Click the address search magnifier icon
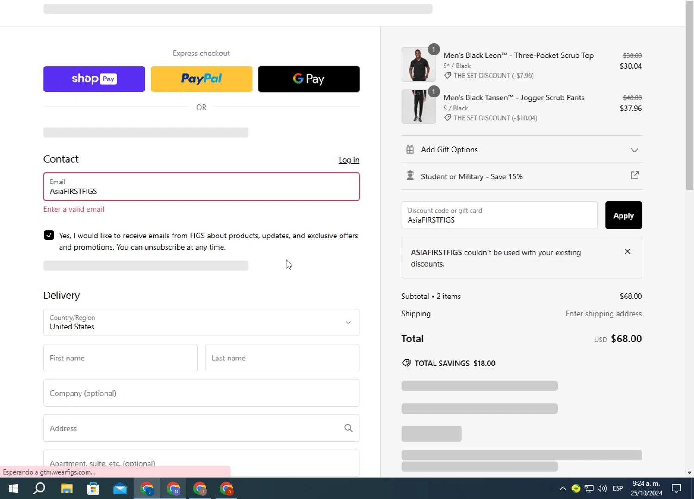This screenshot has width=694, height=499. coord(348,428)
